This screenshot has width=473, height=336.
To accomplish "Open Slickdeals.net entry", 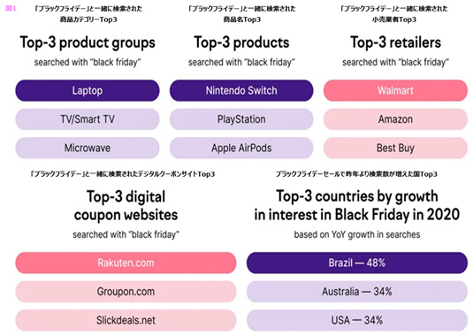I will click(x=126, y=320).
